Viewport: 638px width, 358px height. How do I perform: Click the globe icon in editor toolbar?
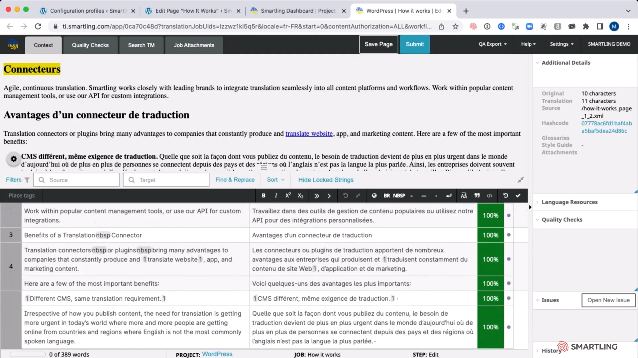pyautogui.click(x=374, y=196)
